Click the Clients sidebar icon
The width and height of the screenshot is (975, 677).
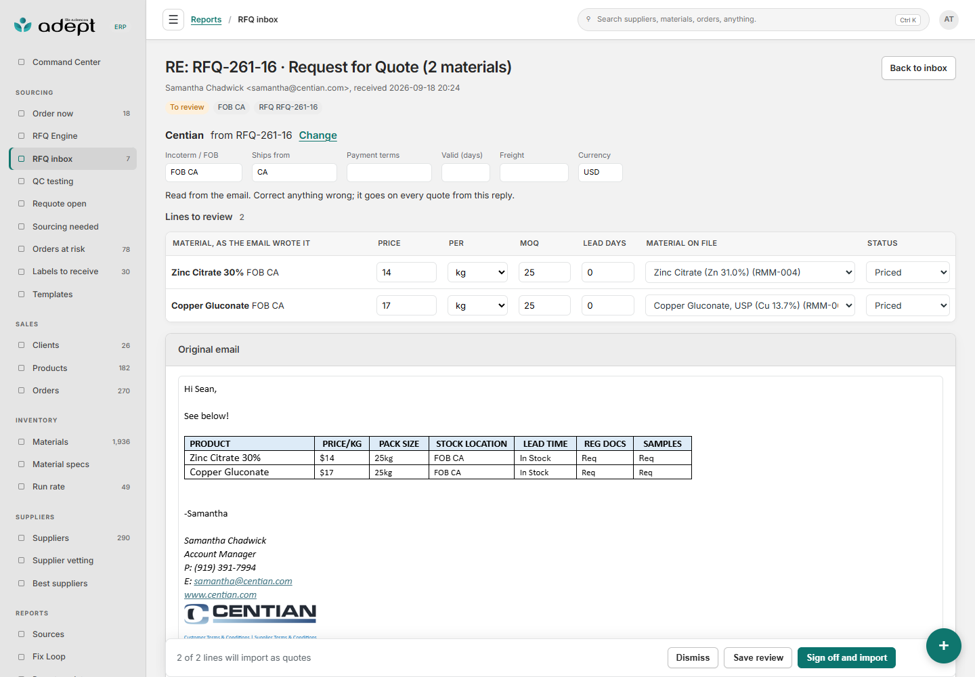pos(21,345)
